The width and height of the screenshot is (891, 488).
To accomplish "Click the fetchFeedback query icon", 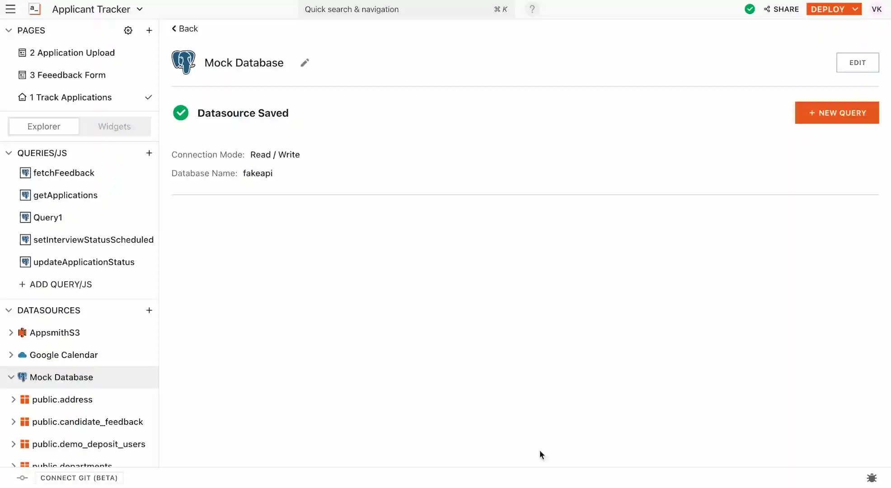I will [x=25, y=173].
